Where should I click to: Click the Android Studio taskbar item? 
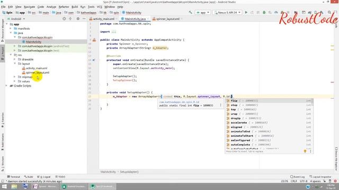point(102,186)
